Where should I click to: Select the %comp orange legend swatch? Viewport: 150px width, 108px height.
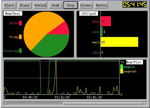tap(20, 37)
